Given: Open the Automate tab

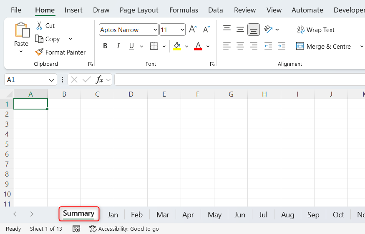Looking at the screenshot, I should pyautogui.click(x=307, y=10).
